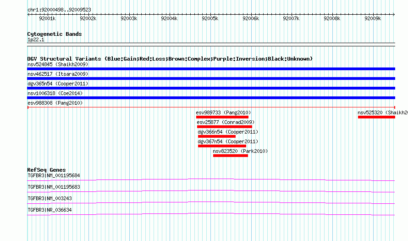This screenshot has width=408, height=241.
Task: Select the dgv365n54 (Cooper2011) label
Action: pos(58,84)
